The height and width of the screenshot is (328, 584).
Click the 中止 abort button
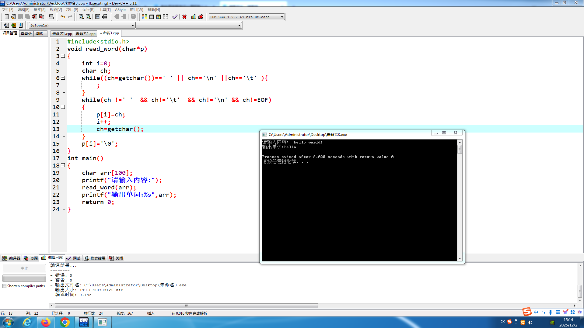click(x=24, y=268)
